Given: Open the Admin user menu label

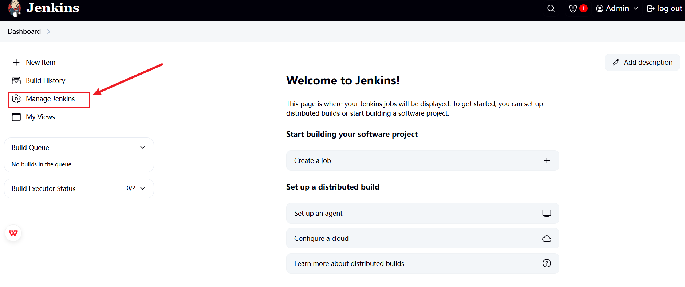Looking at the screenshot, I should [x=617, y=8].
